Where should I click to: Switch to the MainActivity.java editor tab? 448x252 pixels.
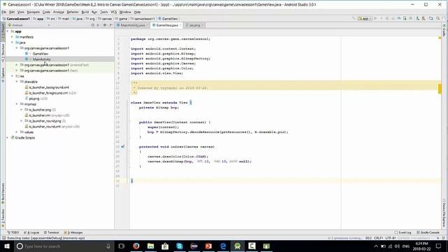132,25
